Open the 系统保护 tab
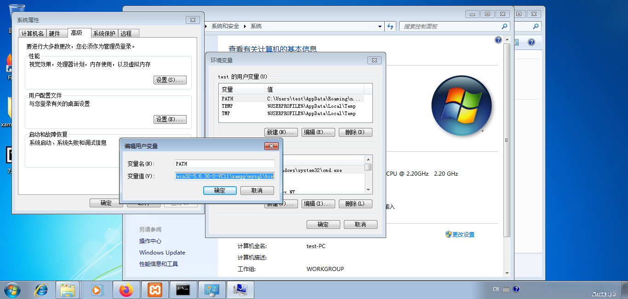 pos(104,33)
